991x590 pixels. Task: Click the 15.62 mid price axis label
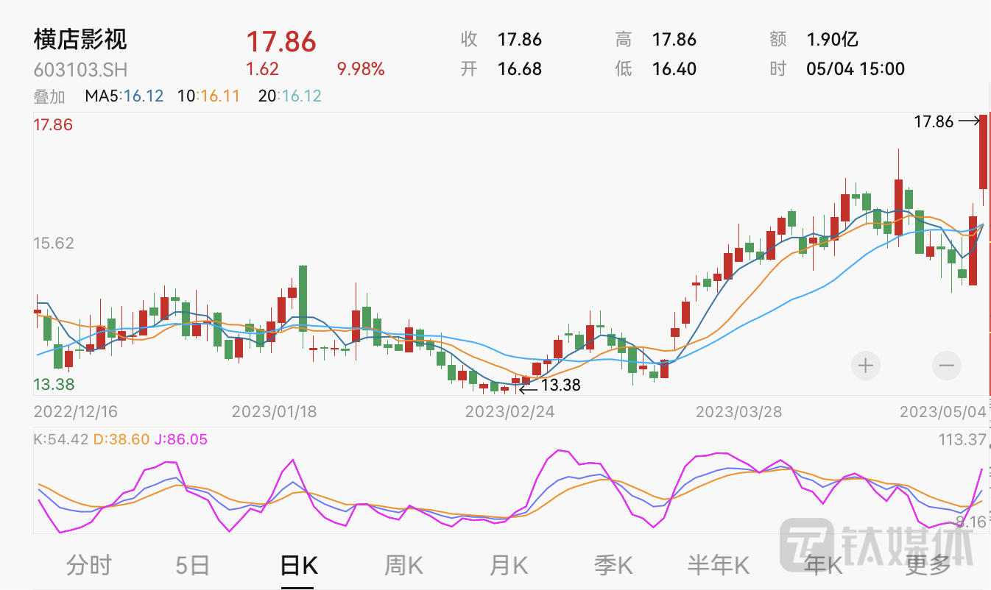54,243
